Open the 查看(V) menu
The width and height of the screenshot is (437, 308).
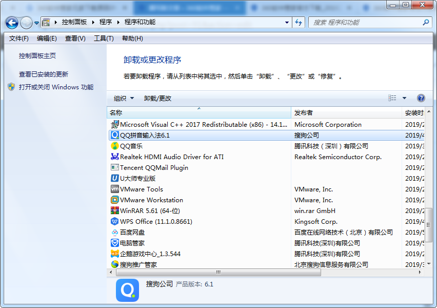click(x=75, y=38)
